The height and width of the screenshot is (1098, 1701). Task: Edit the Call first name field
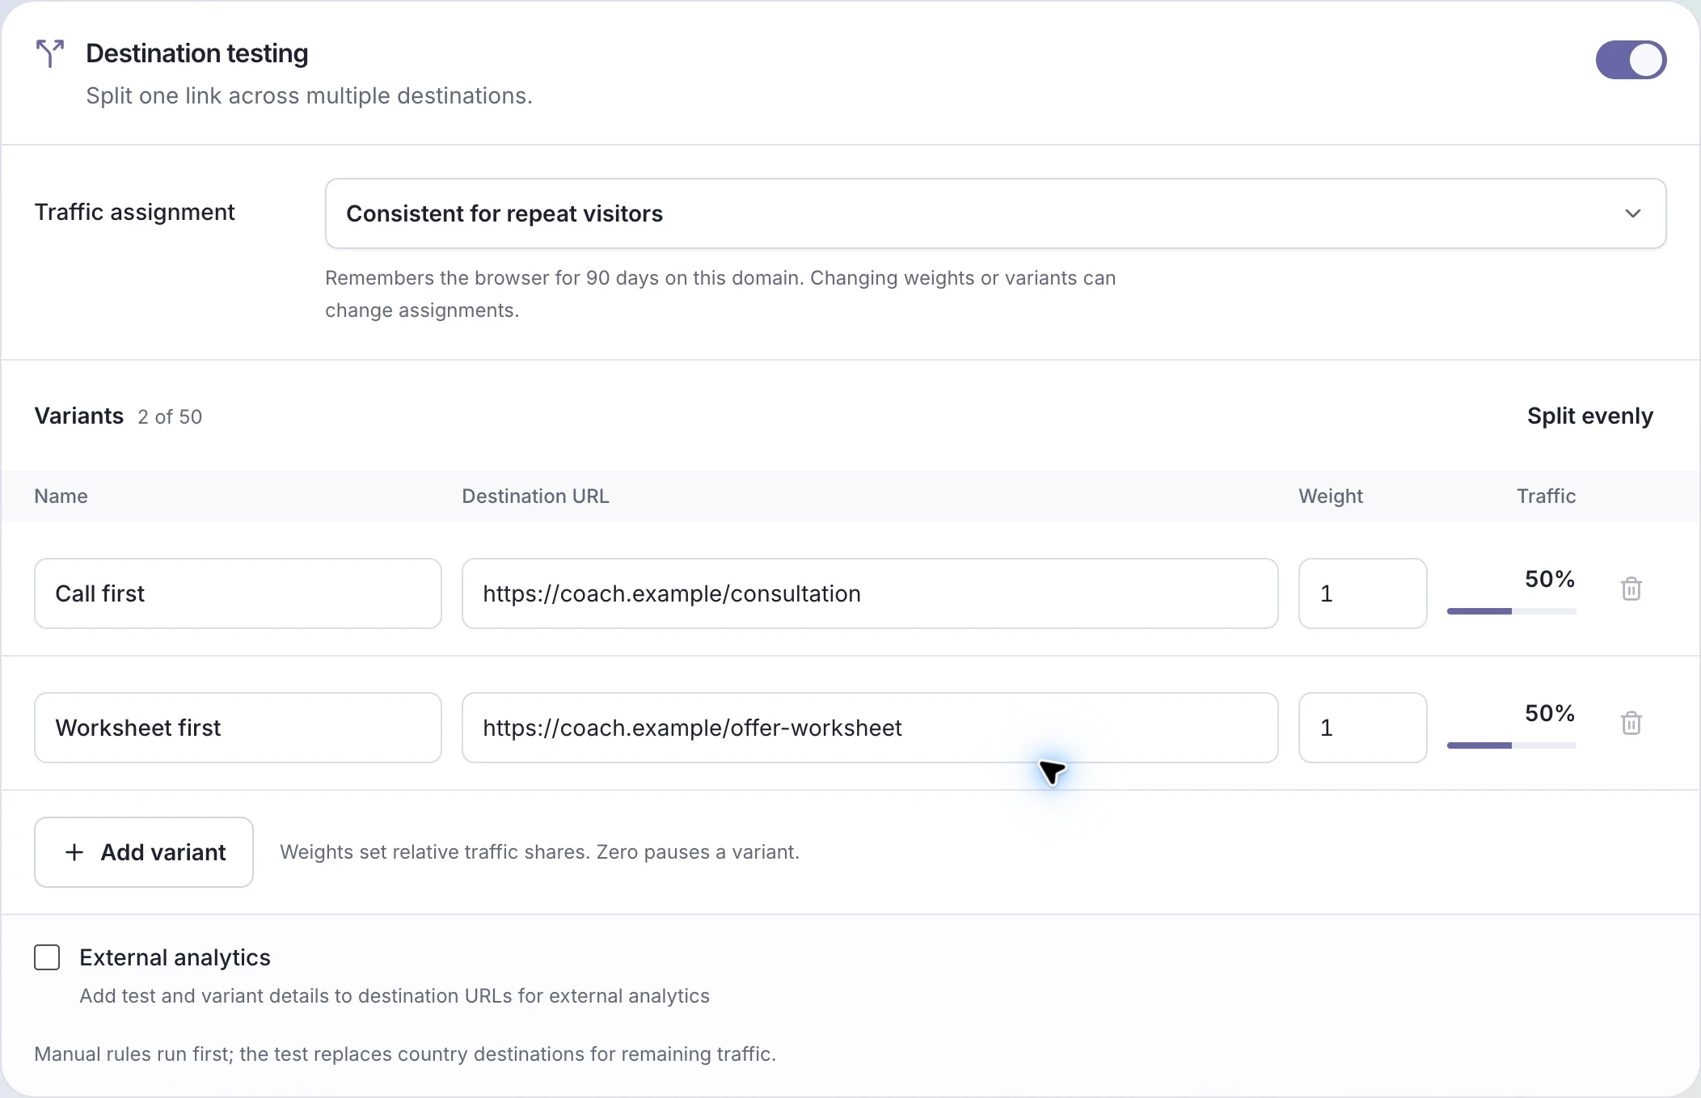click(238, 593)
